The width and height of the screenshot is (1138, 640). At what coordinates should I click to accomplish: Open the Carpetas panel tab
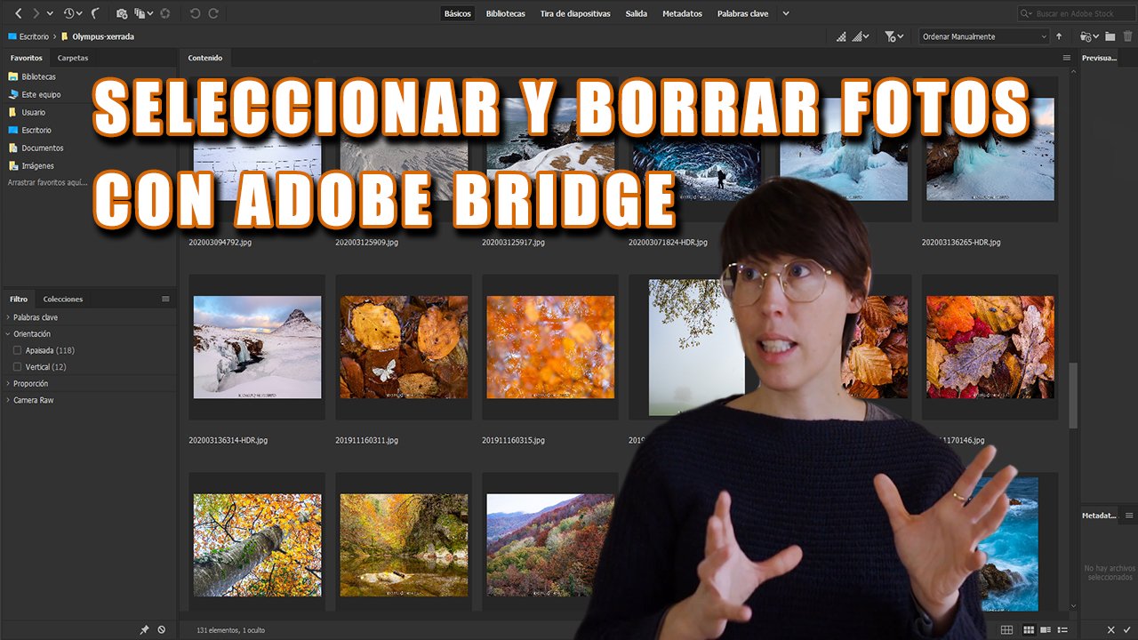[x=73, y=58]
